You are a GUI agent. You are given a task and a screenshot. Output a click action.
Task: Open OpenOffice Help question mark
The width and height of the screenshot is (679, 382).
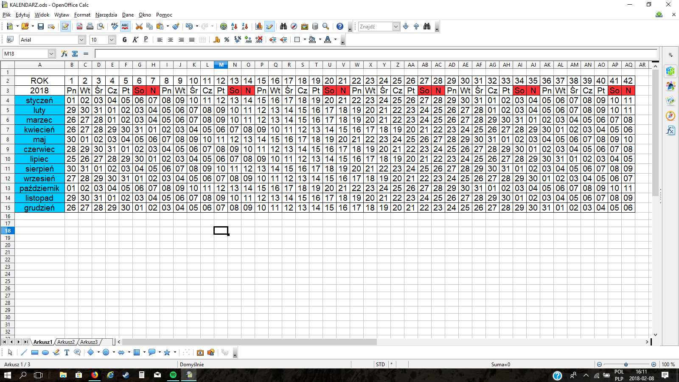tap(339, 26)
